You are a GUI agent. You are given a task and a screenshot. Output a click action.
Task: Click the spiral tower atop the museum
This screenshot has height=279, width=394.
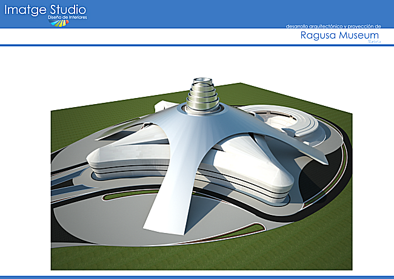(x=201, y=96)
